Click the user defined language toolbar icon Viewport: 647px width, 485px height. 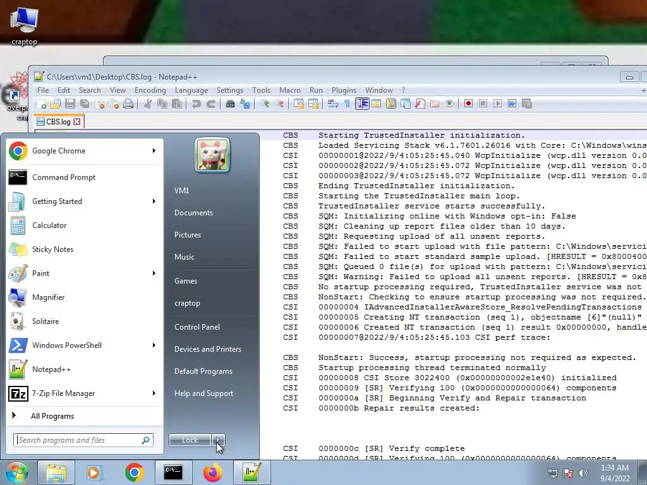(377, 104)
